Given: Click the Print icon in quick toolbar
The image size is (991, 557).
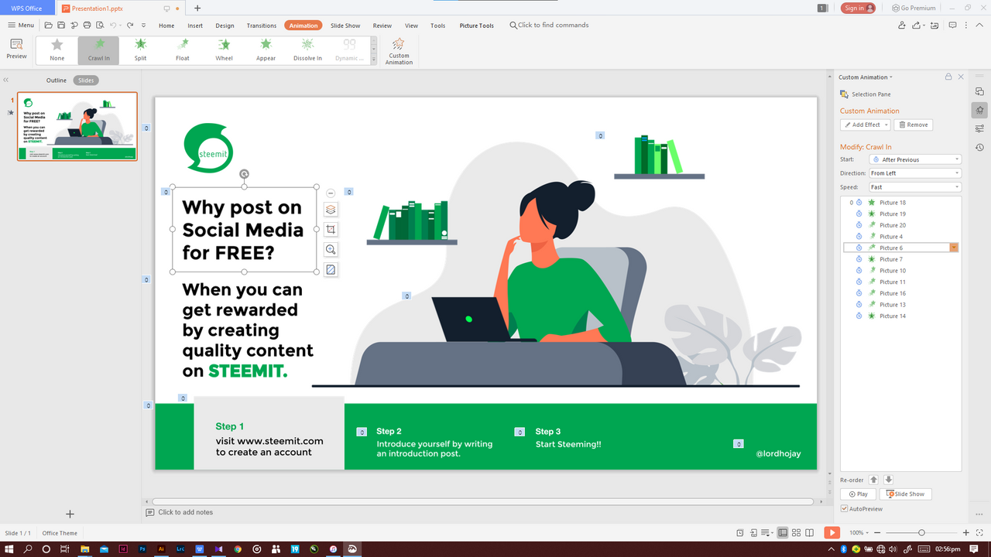Looking at the screenshot, I should click(x=87, y=26).
